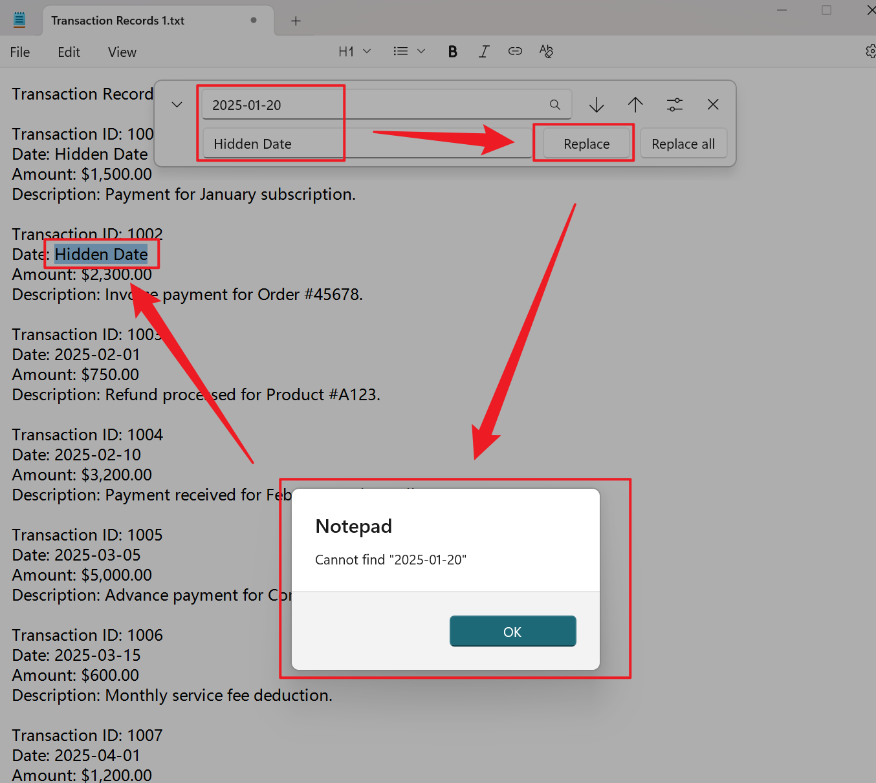Collapse the replace row with chevron
876x783 pixels.
(x=177, y=105)
